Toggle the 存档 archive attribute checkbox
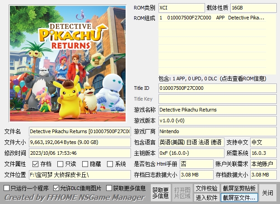Screen dimensions: 280x204 pyautogui.click(x=36, y=164)
